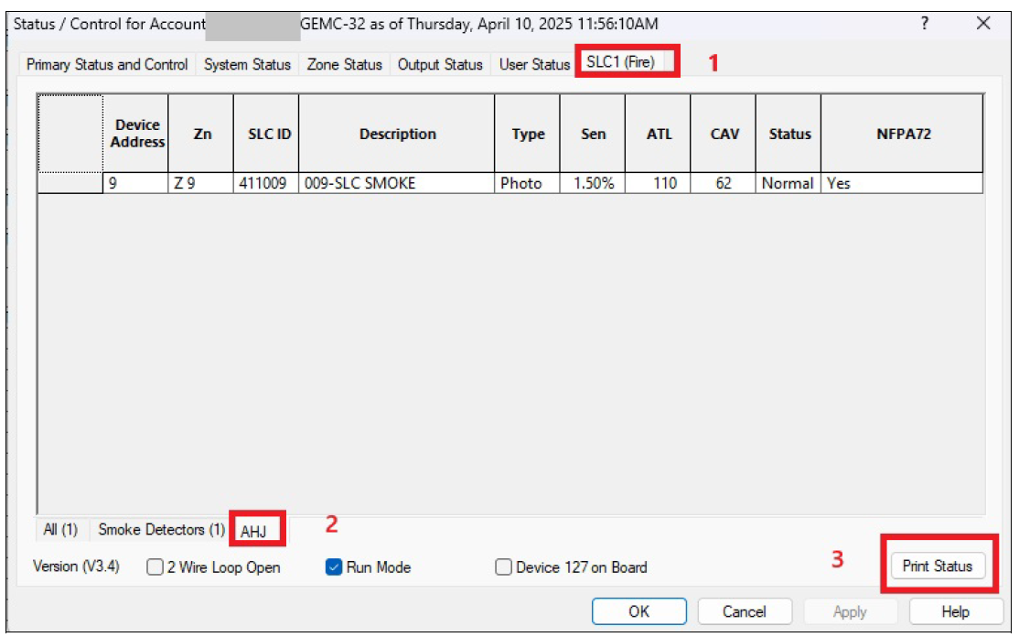Uncheck the Run Mode checkbox
The height and width of the screenshot is (637, 1019).
(334, 567)
